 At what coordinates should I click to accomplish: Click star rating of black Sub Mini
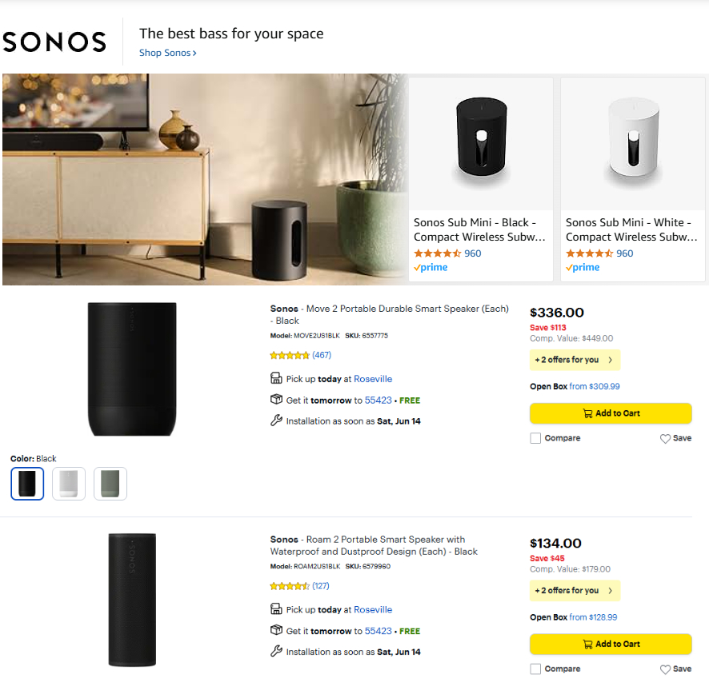[437, 253]
